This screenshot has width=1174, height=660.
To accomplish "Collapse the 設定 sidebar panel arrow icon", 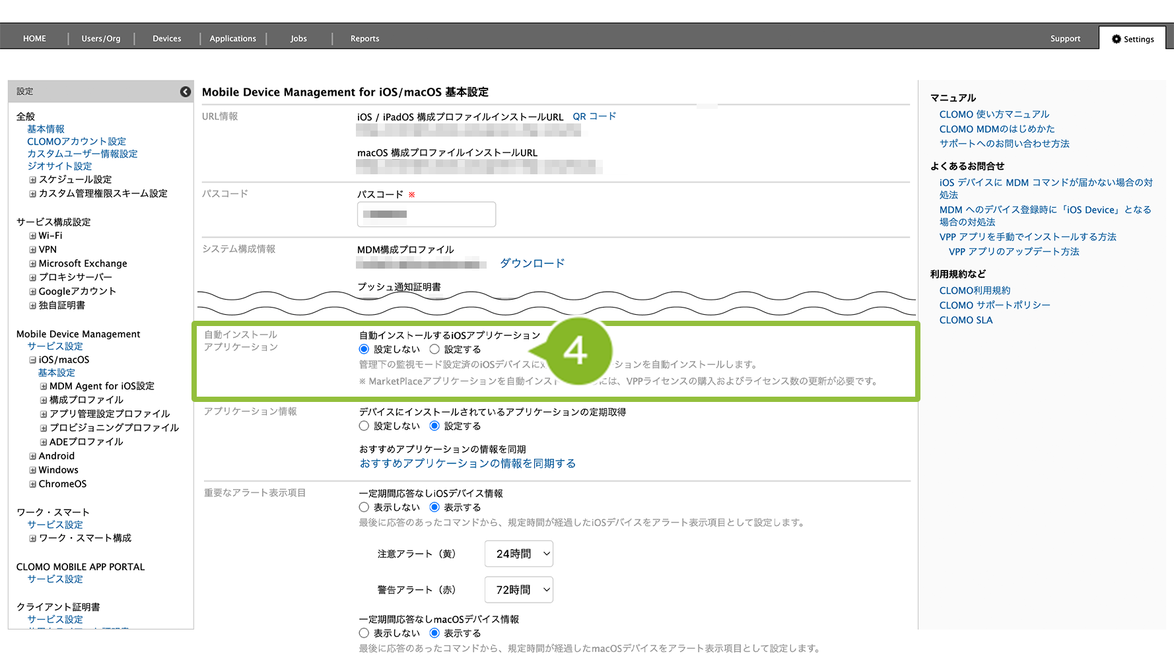I will coord(186,92).
